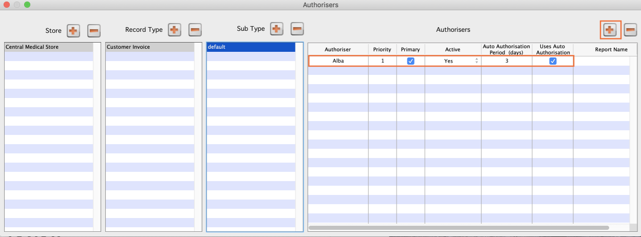Select Customer Invoice record type
Viewport: 641px width, 237px height.
(x=149, y=47)
